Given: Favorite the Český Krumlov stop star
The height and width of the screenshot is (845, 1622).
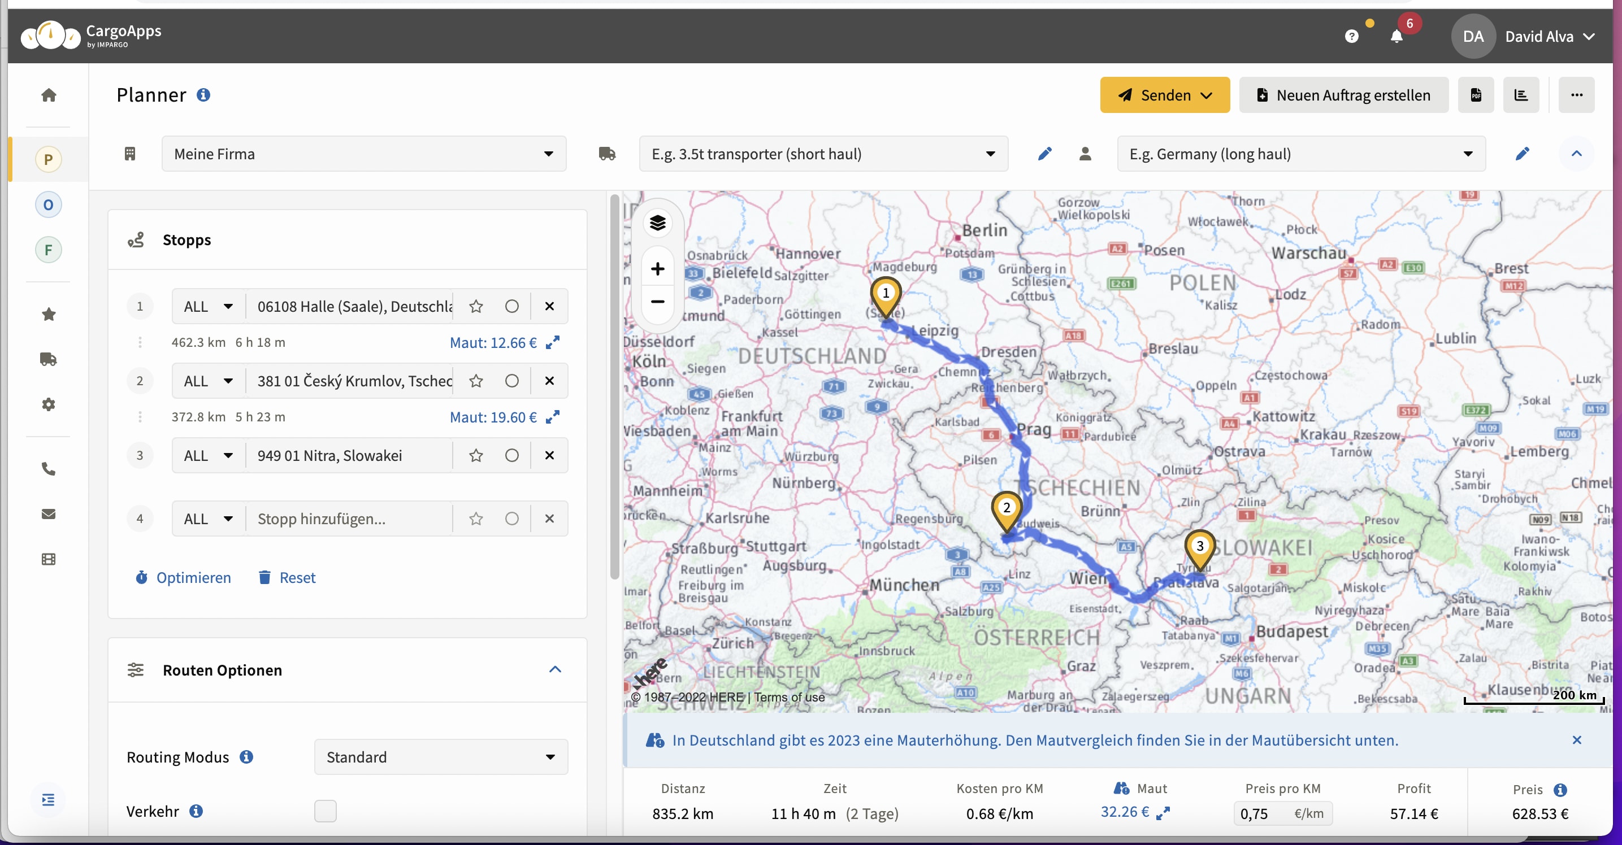Looking at the screenshot, I should click(476, 381).
